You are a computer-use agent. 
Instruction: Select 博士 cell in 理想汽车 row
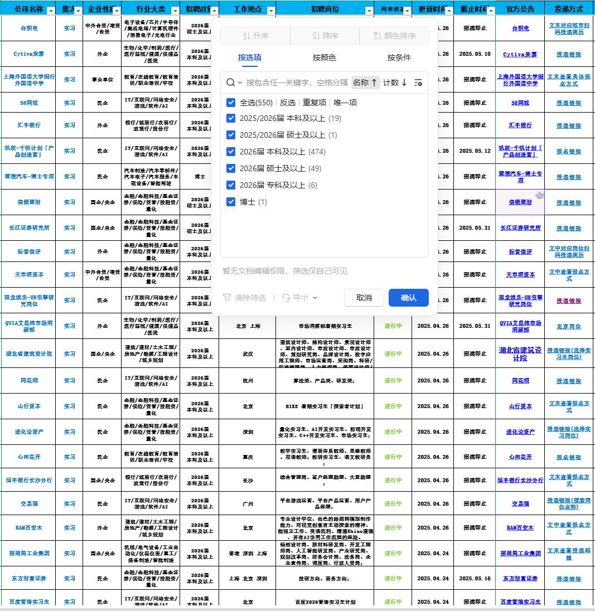click(x=200, y=177)
